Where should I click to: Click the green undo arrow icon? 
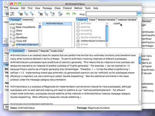tap(68, 14)
